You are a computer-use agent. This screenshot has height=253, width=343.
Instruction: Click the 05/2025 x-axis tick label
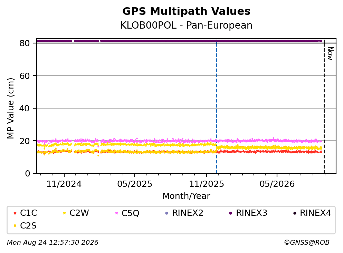coord(134,184)
